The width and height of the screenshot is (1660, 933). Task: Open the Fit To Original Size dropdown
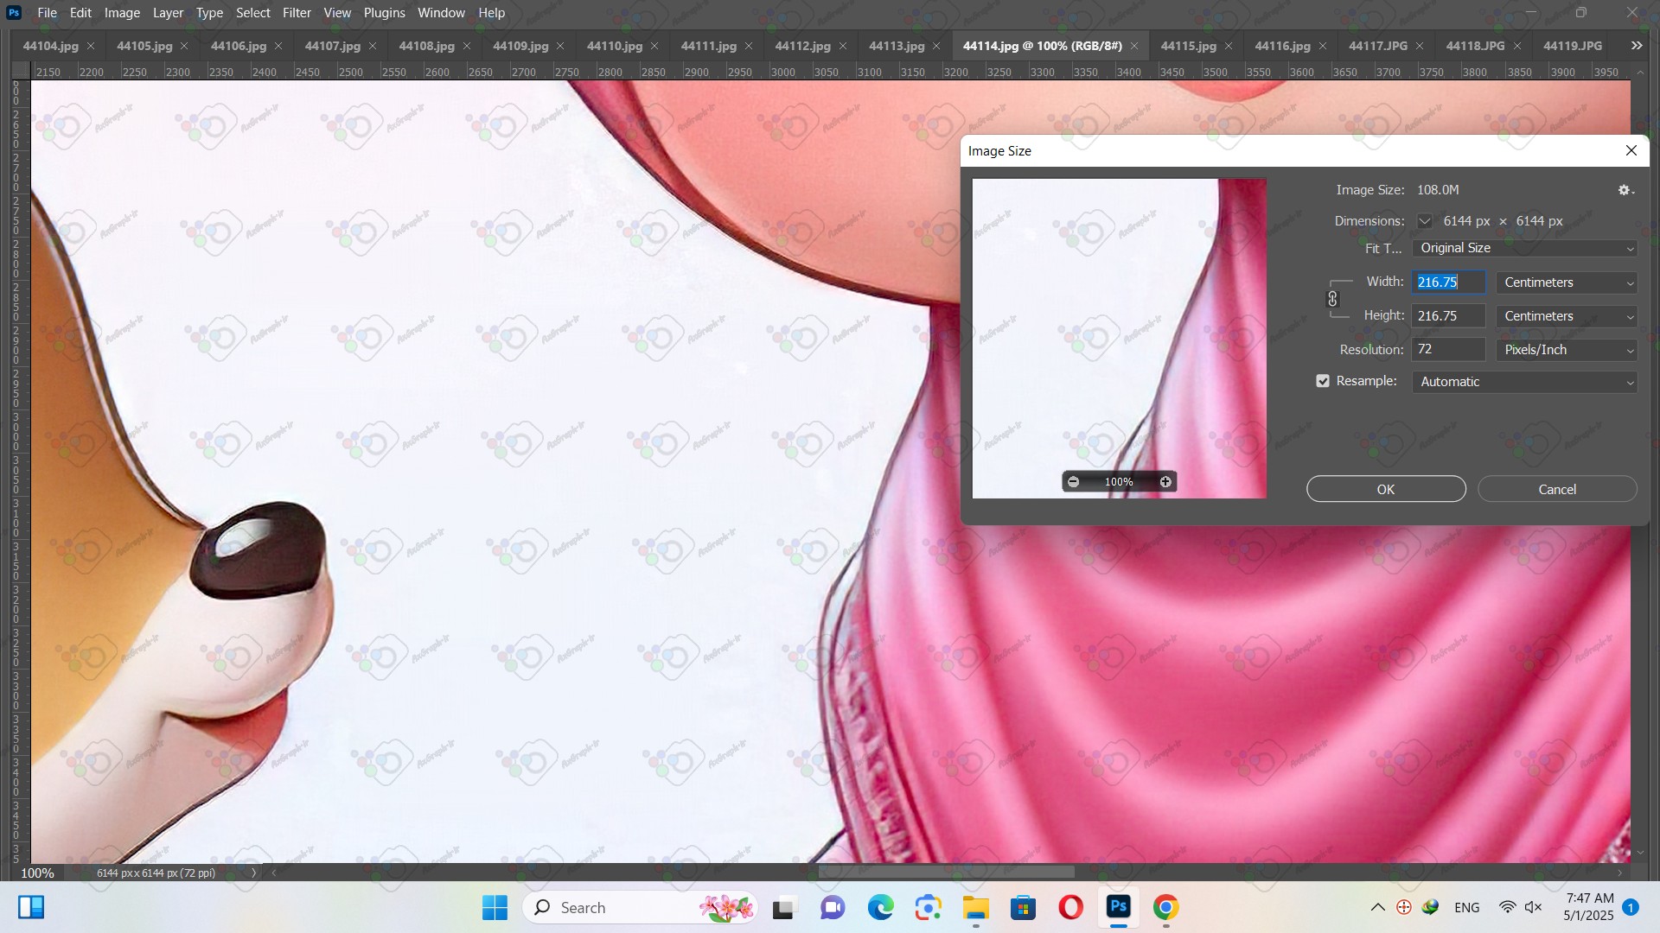[1525, 249]
